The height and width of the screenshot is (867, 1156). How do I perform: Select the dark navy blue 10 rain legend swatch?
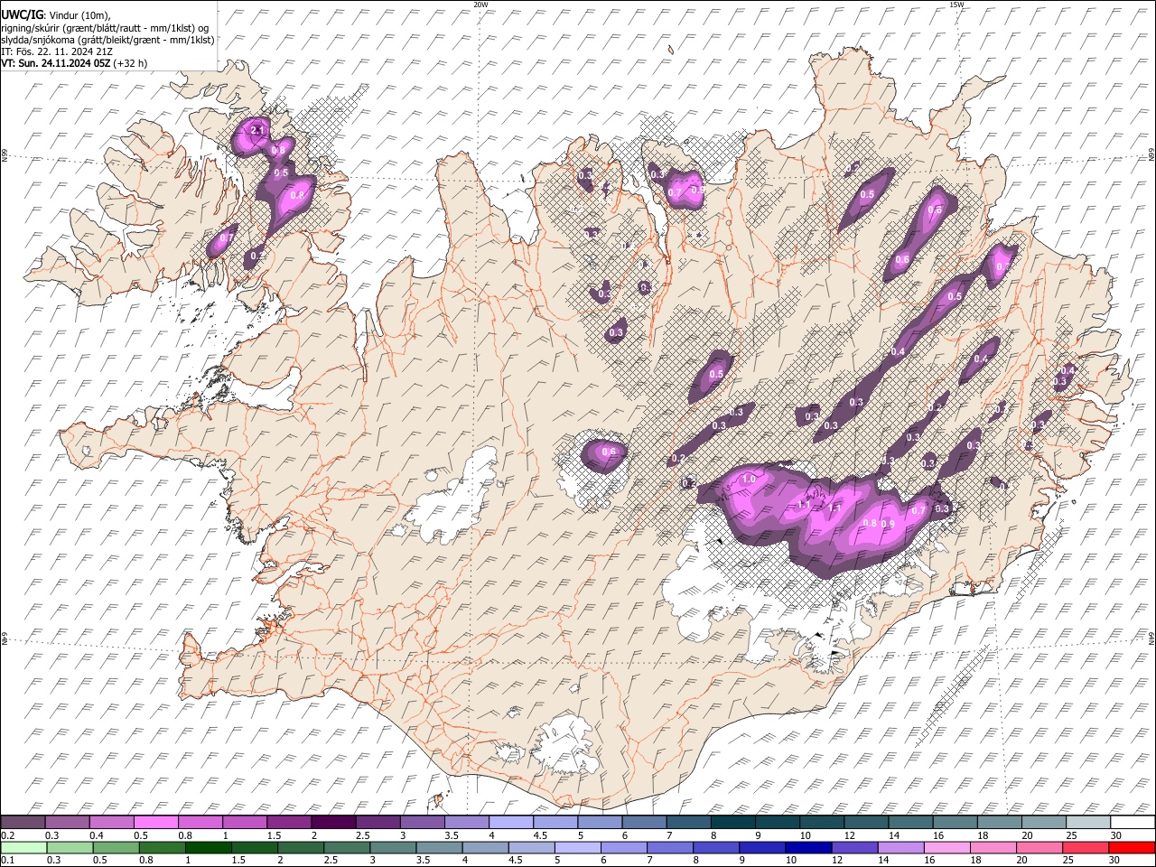point(806,848)
